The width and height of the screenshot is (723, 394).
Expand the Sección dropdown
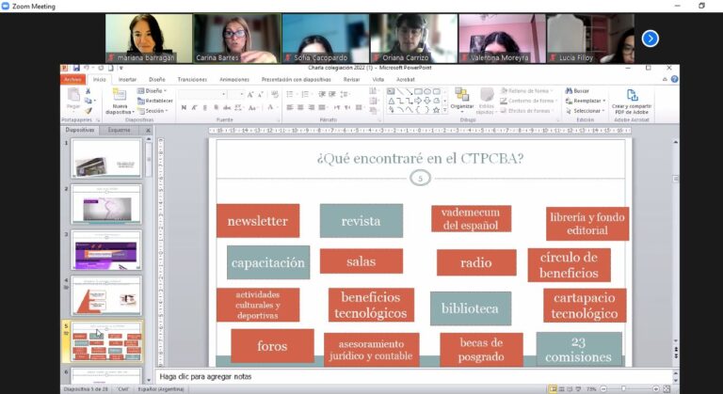click(153, 111)
